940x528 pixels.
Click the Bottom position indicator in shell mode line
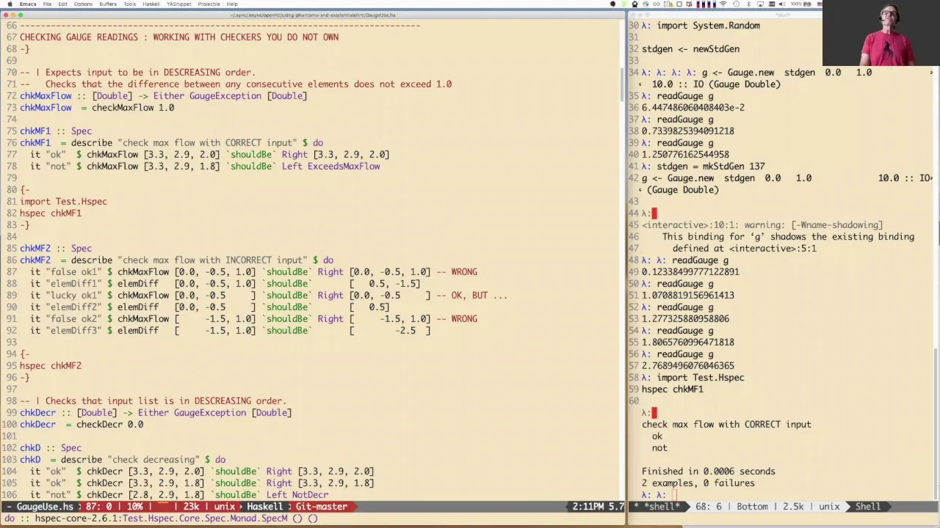tap(752, 507)
